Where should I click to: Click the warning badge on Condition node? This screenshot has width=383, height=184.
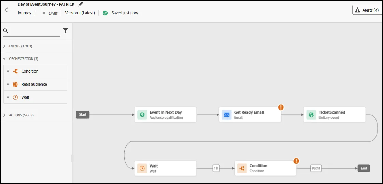click(x=296, y=161)
